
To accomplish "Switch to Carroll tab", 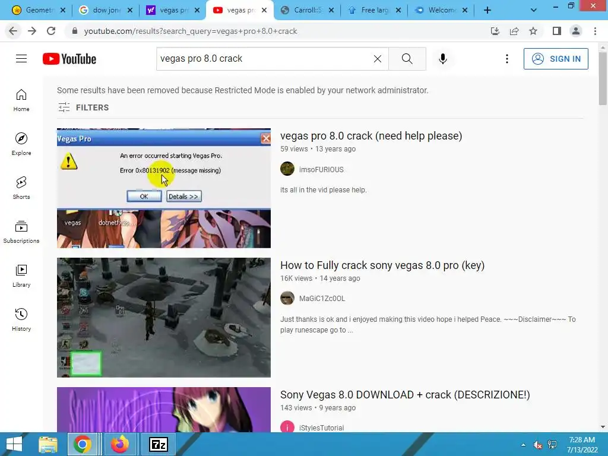I will 307,10.
